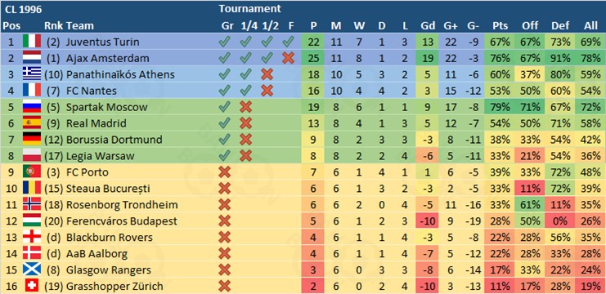
Task: Click FC Porto's group stage red cross
Action: 225,172
